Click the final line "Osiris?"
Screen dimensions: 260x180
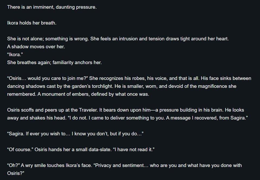click(16, 173)
